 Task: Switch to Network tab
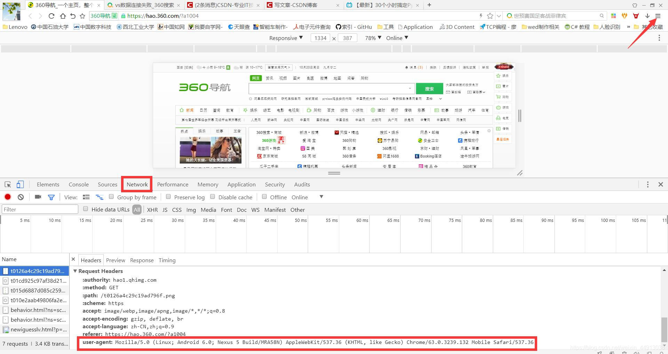(x=137, y=184)
